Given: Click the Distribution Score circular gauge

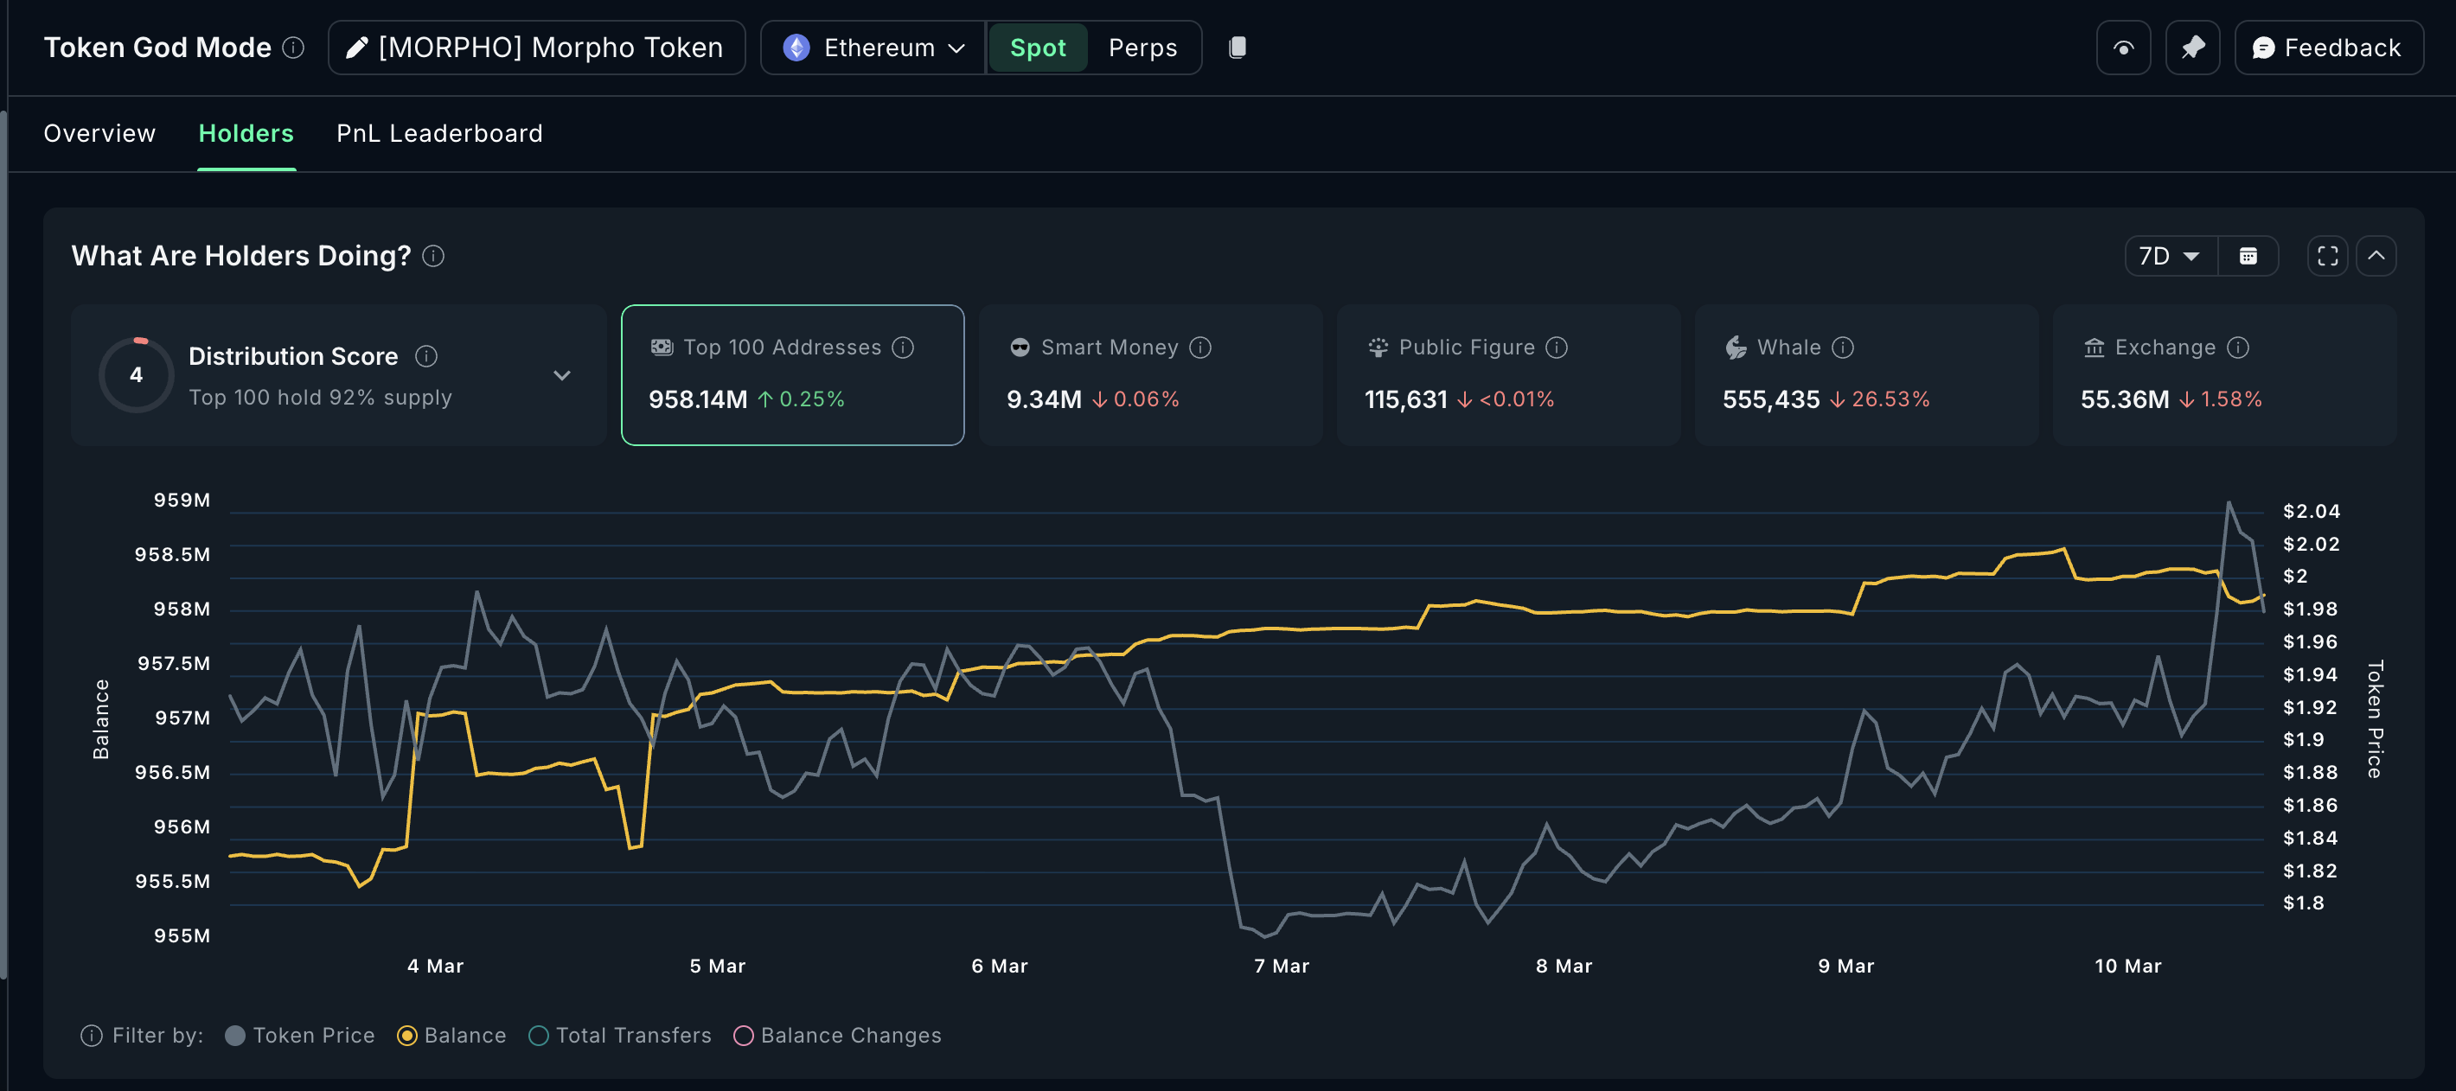Looking at the screenshot, I should click(136, 374).
